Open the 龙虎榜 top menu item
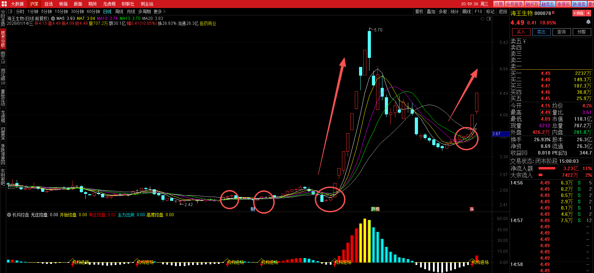 coord(109,4)
